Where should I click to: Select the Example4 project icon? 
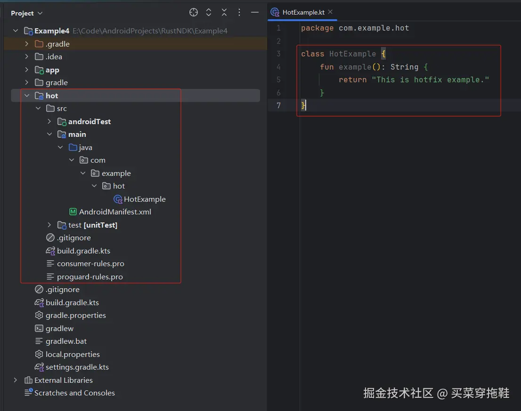tap(28, 31)
